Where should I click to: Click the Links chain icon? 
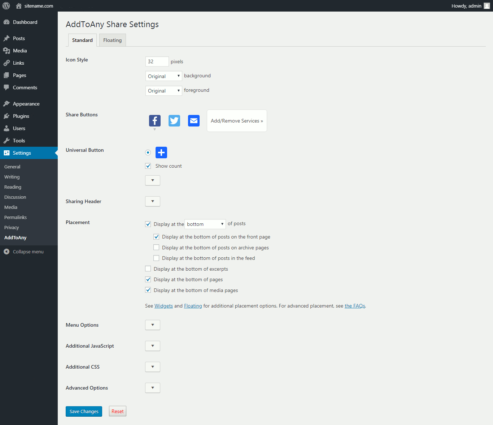6,63
